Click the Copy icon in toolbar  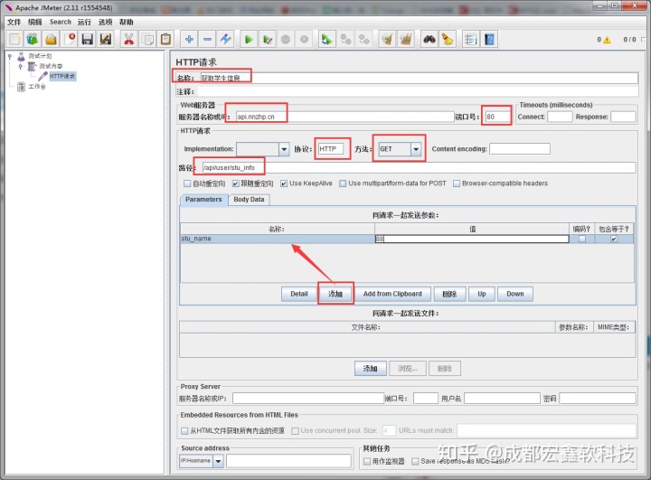coord(147,40)
